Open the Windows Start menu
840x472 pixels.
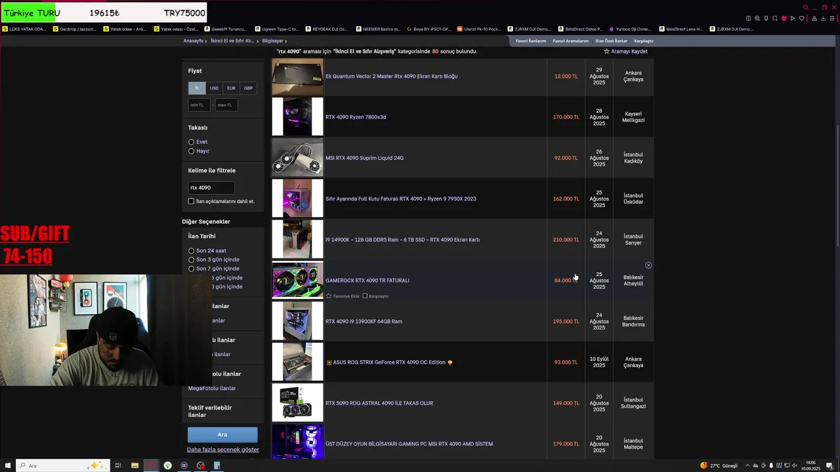tap(8, 465)
